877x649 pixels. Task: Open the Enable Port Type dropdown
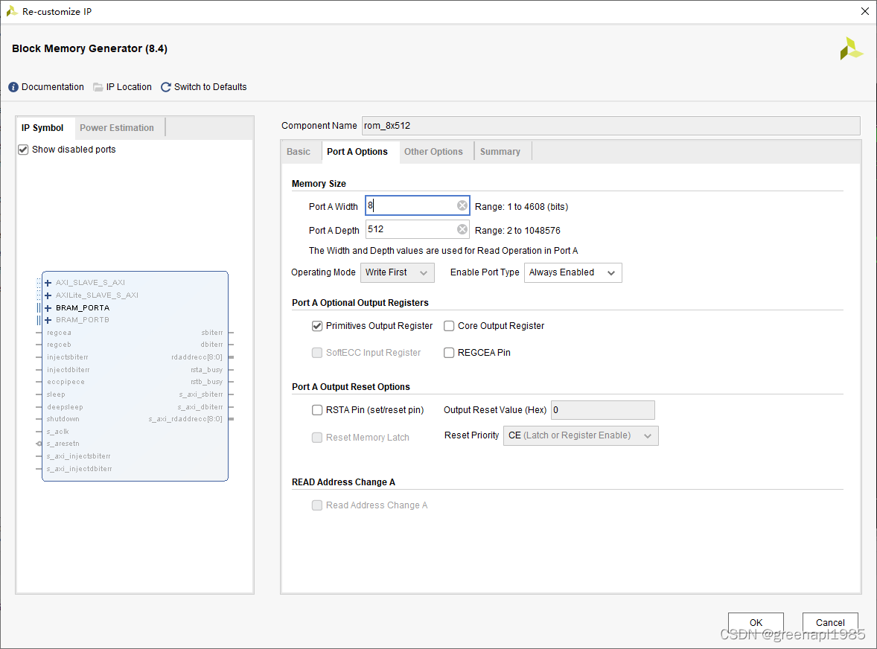click(573, 273)
